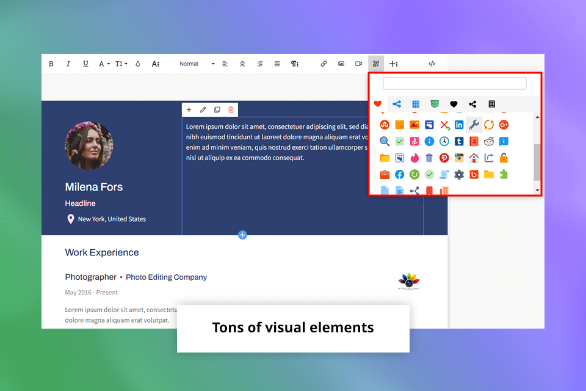Duplicate the selected block
The image size is (586, 391).
(217, 109)
